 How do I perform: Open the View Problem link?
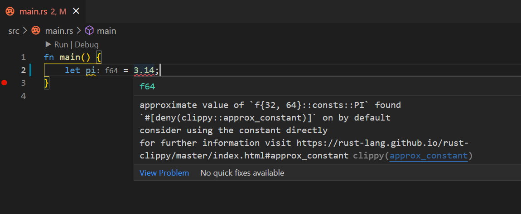click(164, 173)
